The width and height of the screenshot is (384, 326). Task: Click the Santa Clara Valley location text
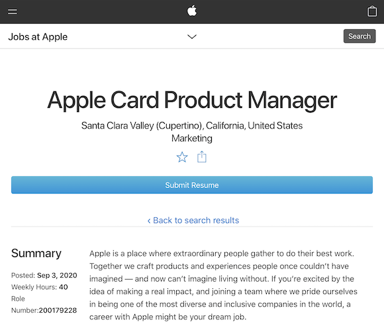(x=192, y=126)
